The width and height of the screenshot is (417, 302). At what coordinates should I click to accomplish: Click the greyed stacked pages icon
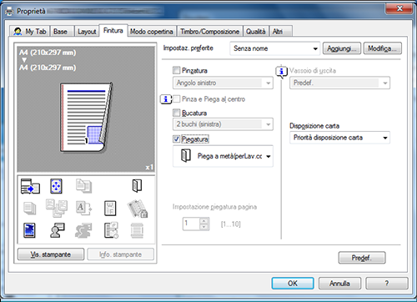[30, 209]
